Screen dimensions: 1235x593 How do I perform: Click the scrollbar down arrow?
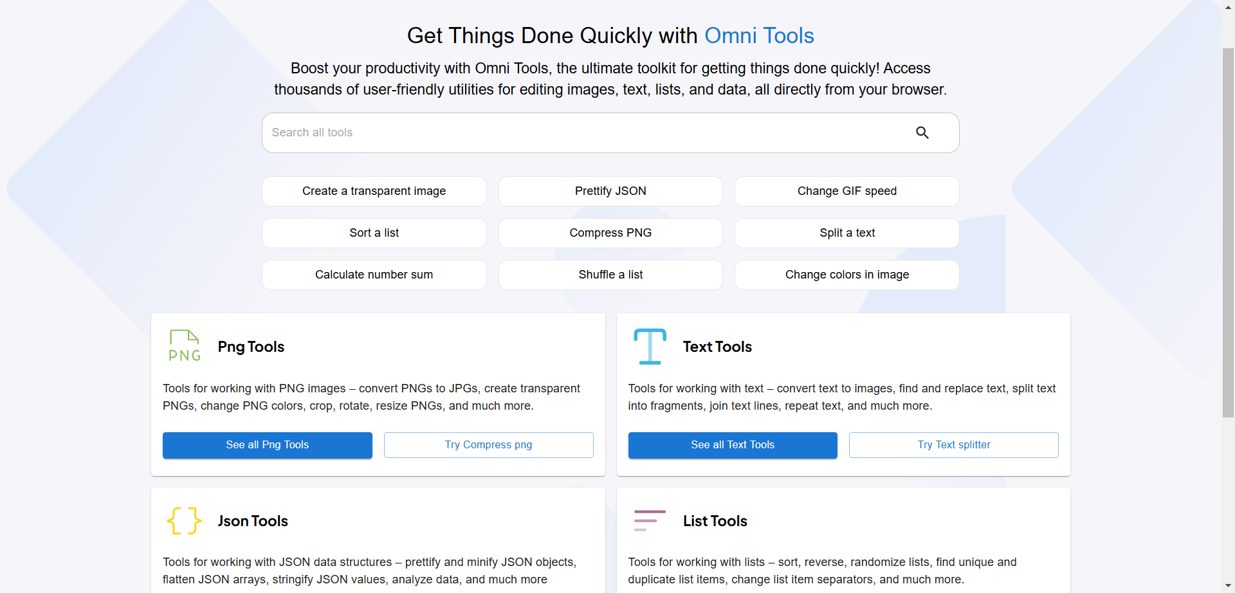click(1228, 587)
